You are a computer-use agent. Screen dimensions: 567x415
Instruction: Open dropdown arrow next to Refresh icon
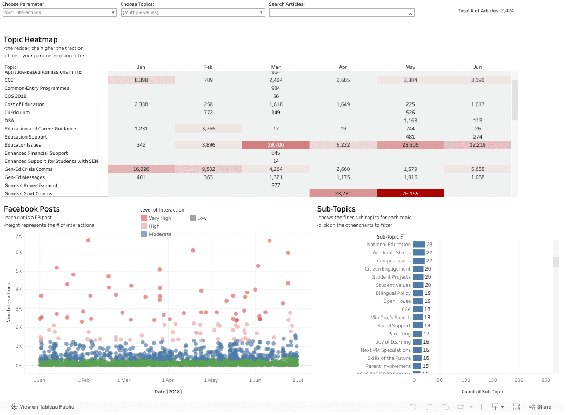tap(471, 407)
